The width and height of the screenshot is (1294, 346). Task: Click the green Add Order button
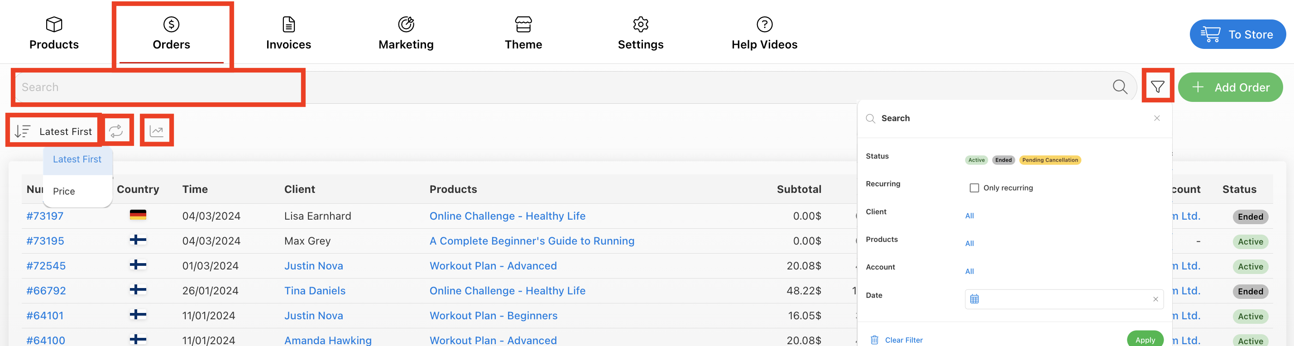tap(1230, 87)
